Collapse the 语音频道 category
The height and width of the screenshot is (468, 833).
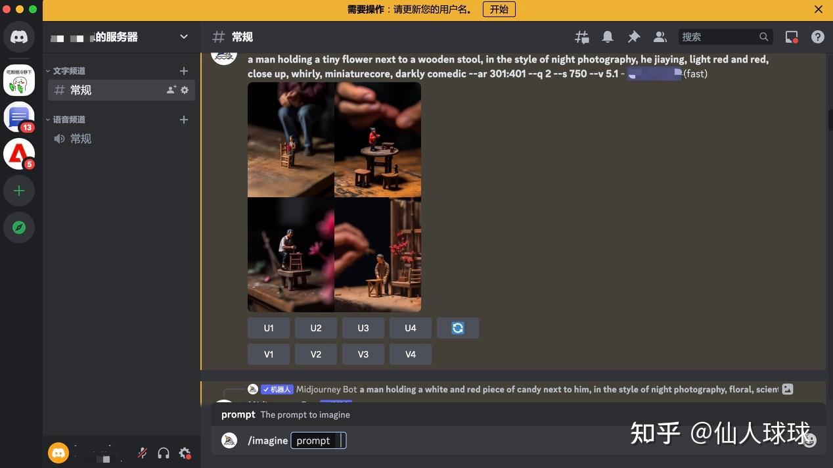[x=69, y=120]
